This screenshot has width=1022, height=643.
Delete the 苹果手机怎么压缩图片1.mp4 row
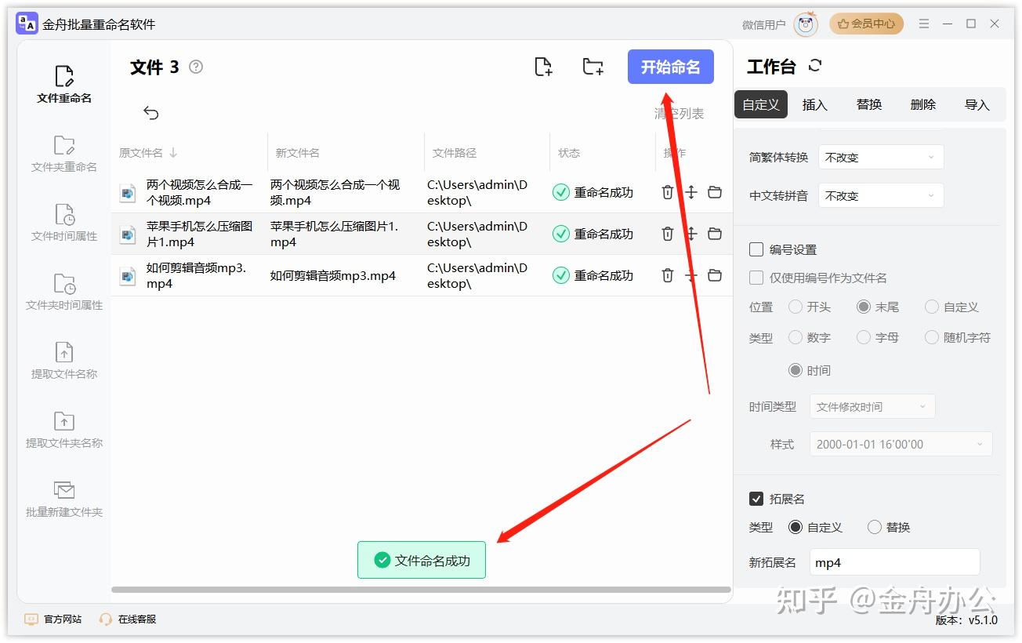(668, 234)
